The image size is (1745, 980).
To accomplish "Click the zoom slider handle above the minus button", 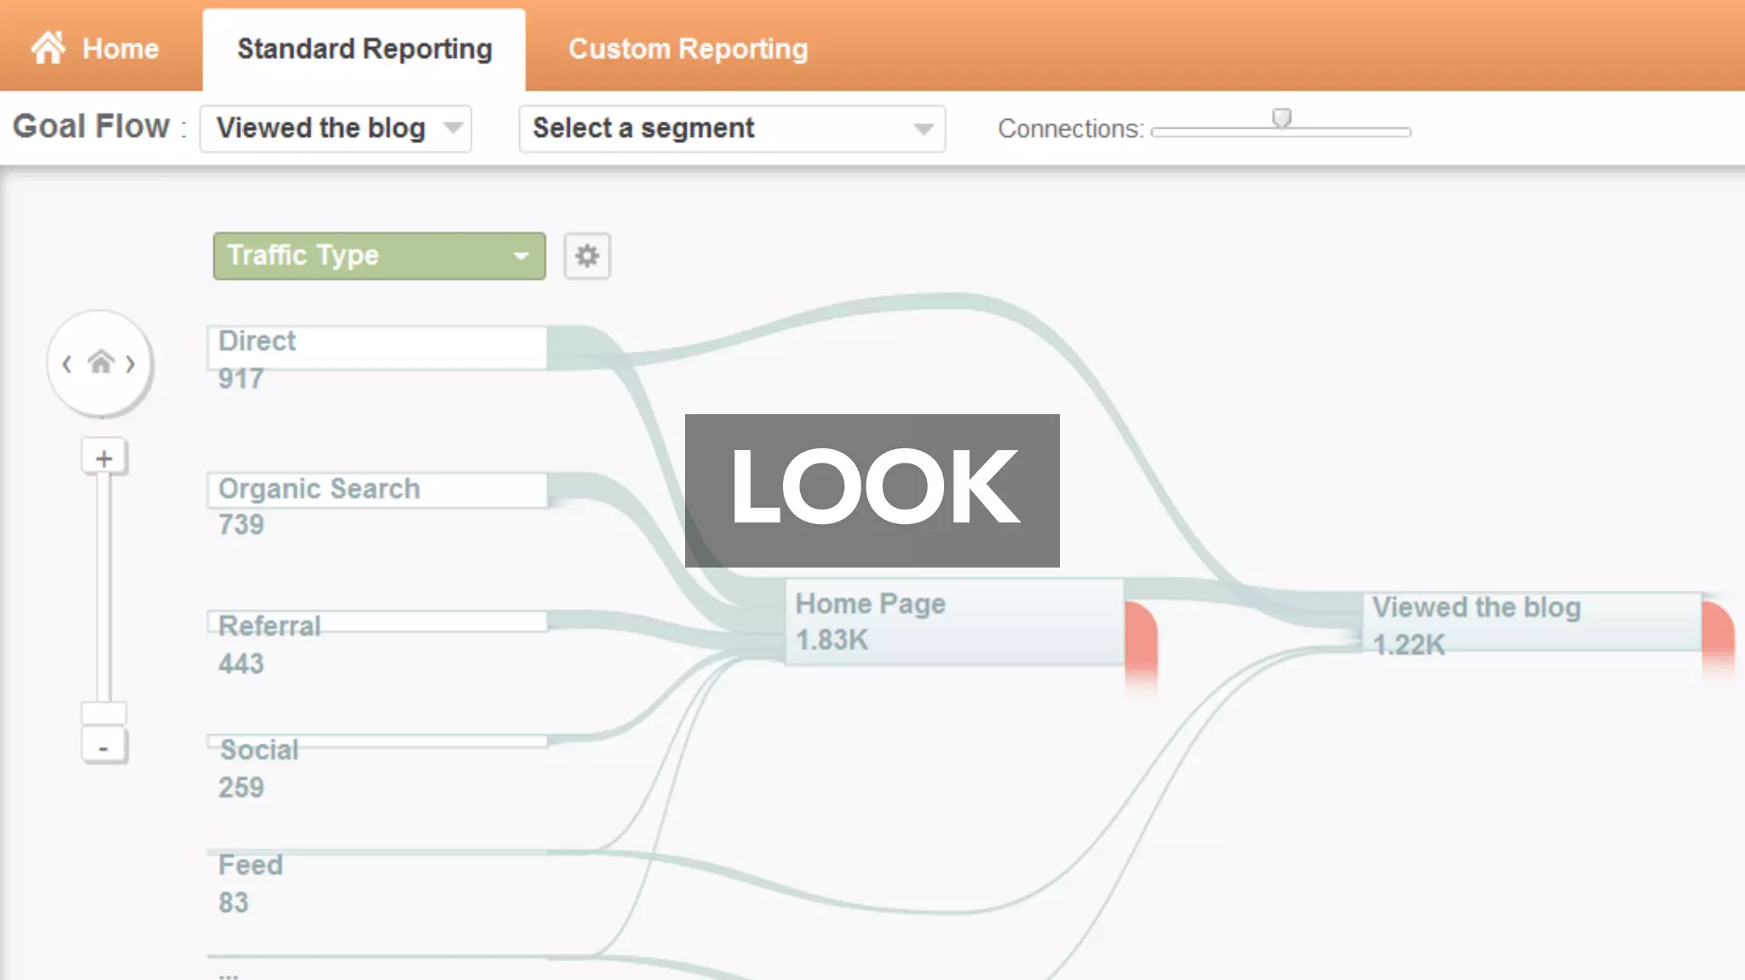I will pos(104,712).
